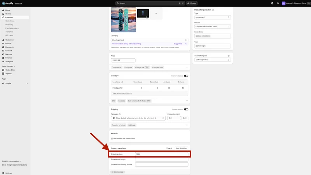
Task: Toggle the Inventory tracked switch
Action: [186, 76]
